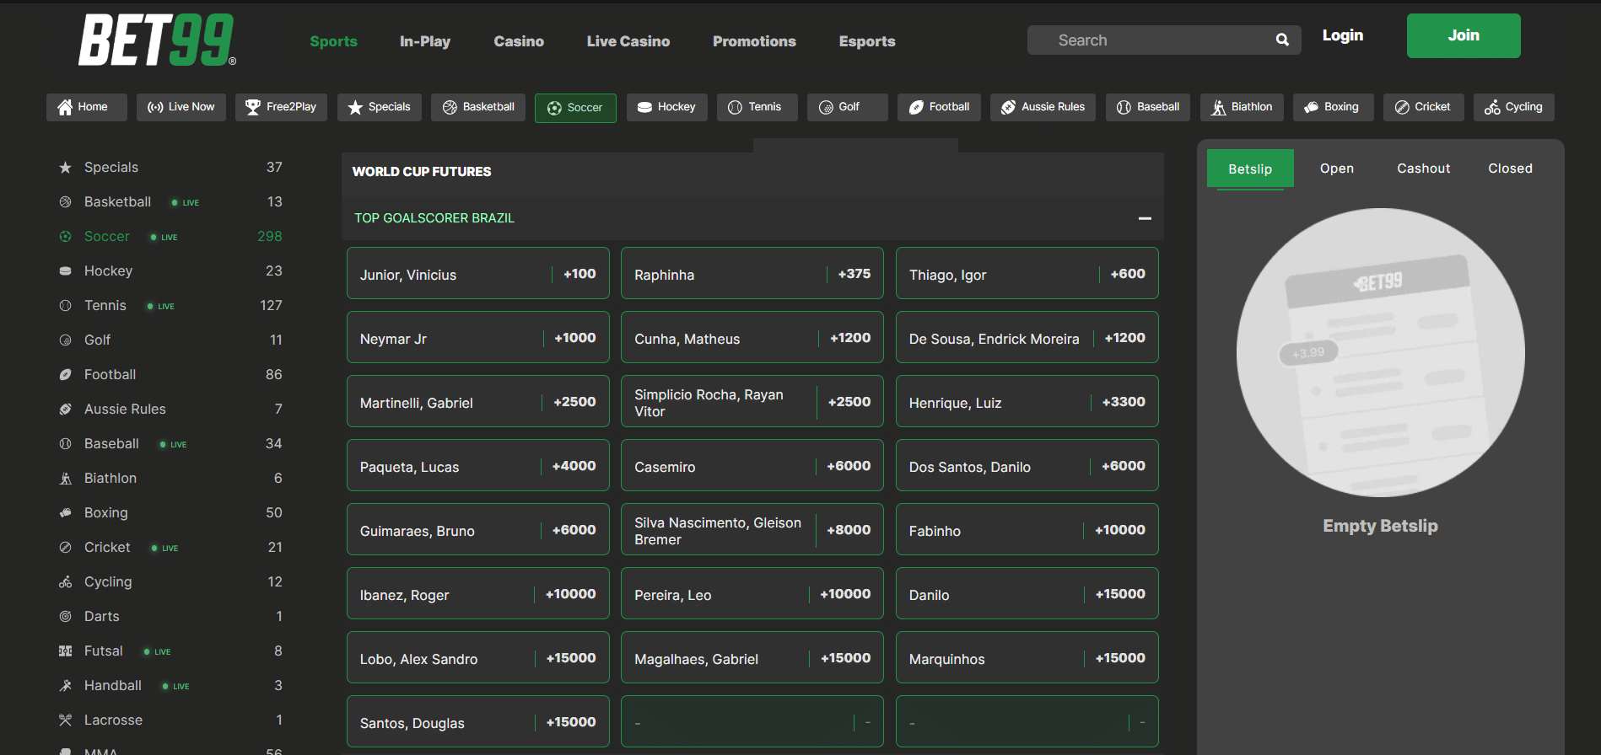Image resolution: width=1601 pixels, height=755 pixels.
Task: Select Junior, Vinicius at +100
Action: [x=478, y=273]
